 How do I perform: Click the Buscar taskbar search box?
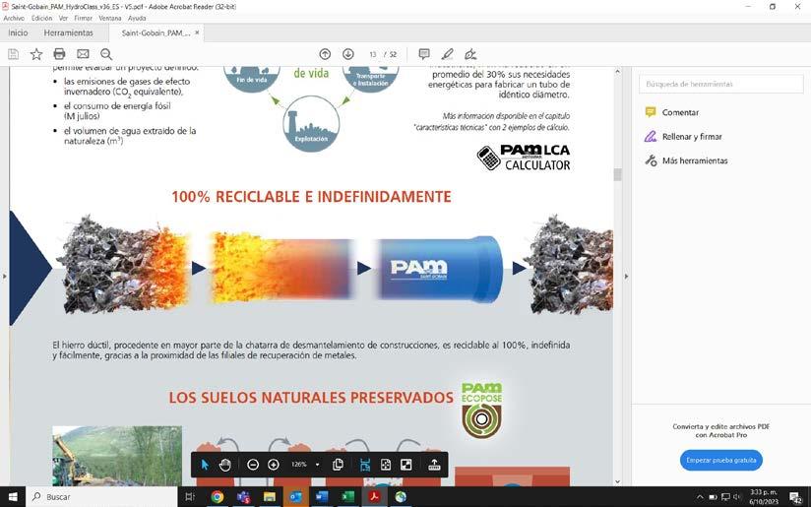[101, 496]
